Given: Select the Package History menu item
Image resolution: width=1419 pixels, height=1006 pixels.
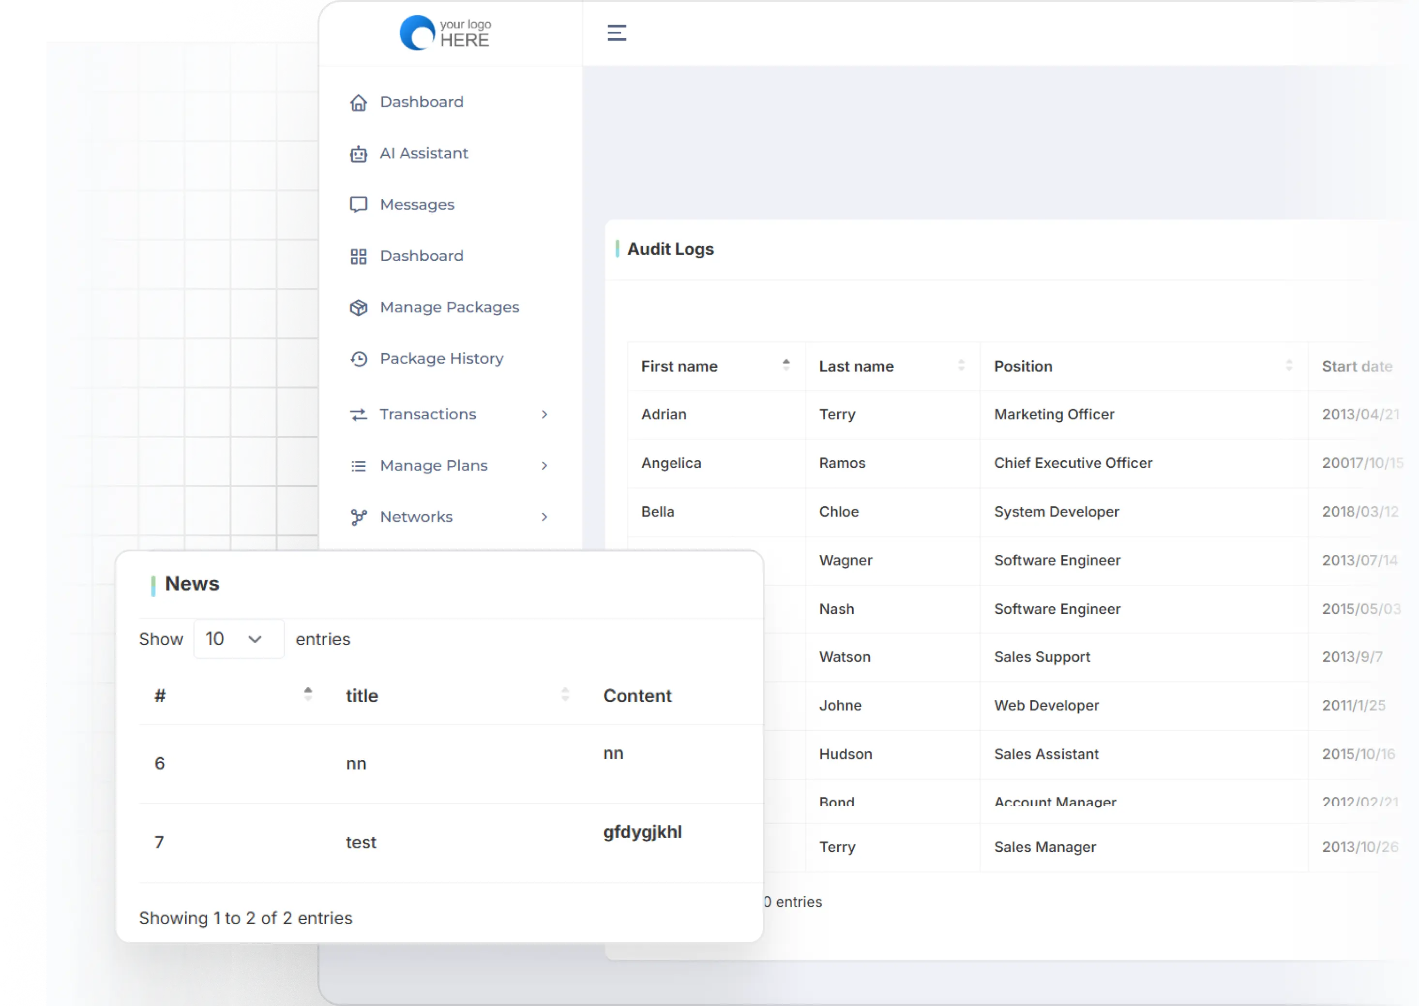Looking at the screenshot, I should point(435,359).
